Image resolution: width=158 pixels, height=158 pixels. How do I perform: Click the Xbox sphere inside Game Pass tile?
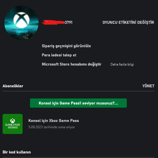tap(13, 121)
